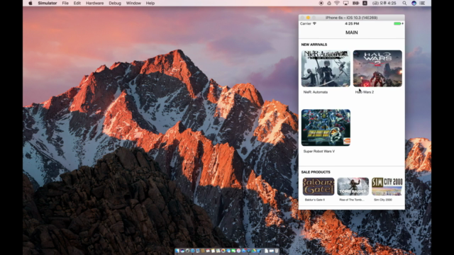454x255 pixels.
Task: Click the NEW ARRIVALS section header
Action: 314,45
